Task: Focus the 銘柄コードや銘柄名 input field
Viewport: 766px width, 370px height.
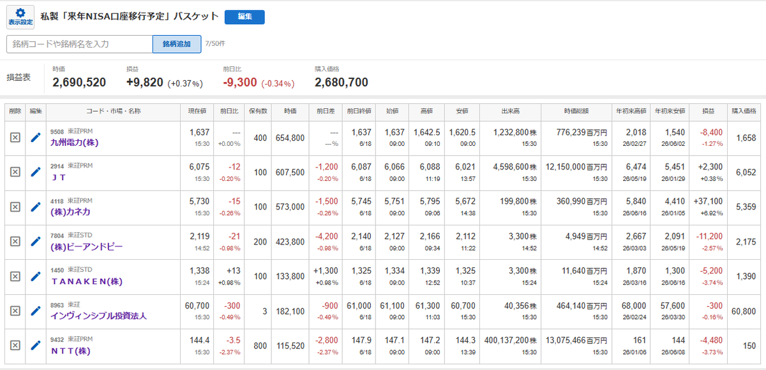Action: (80, 44)
